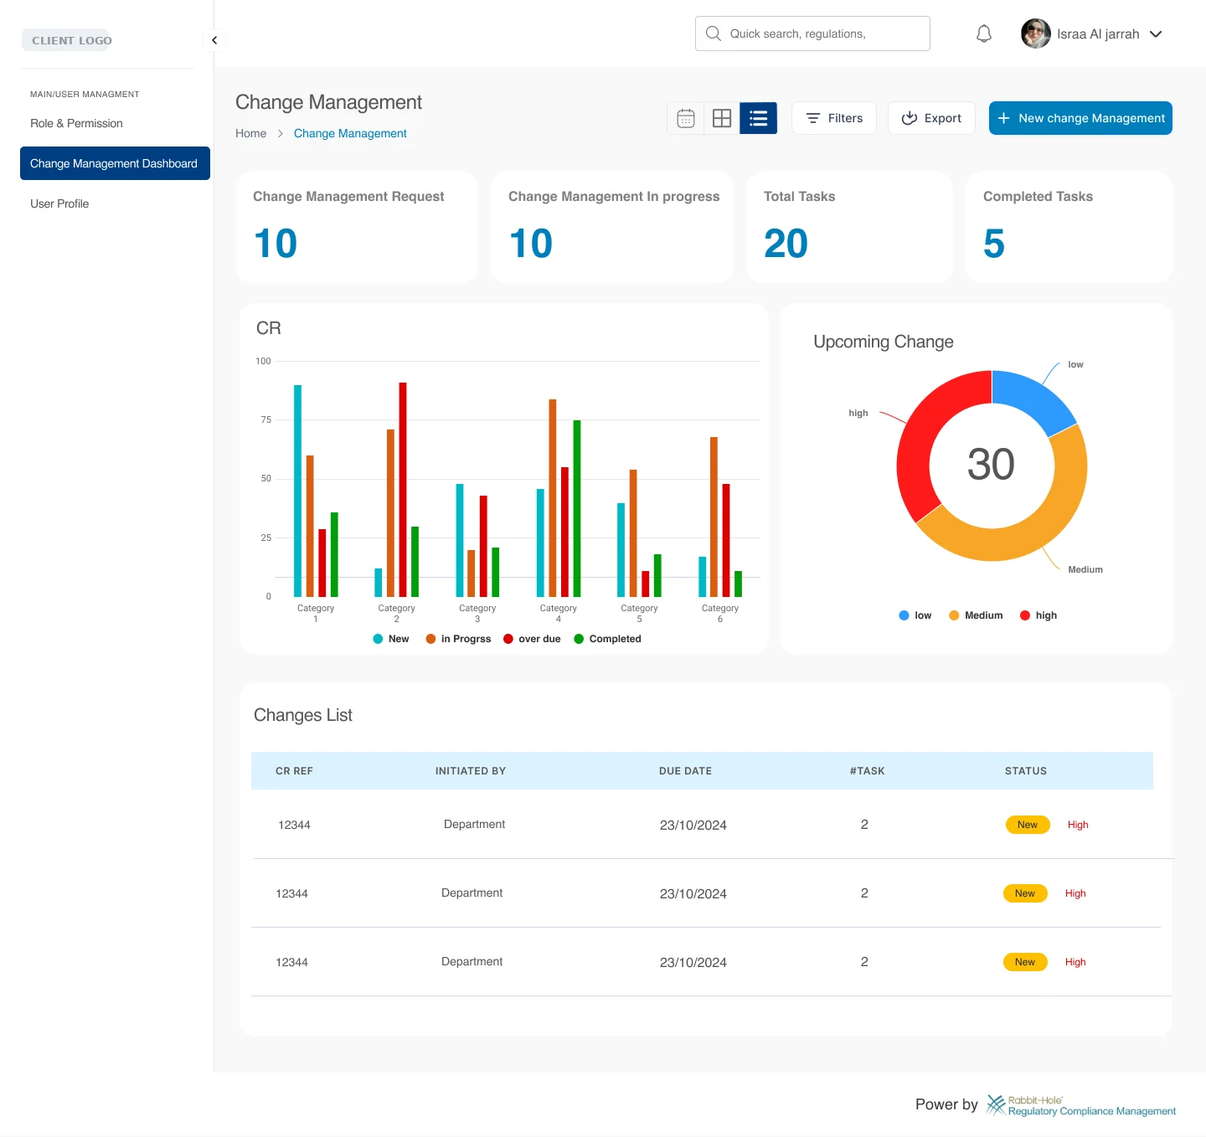
Task: Go to Home breadcrumb link
Action: pos(250,133)
